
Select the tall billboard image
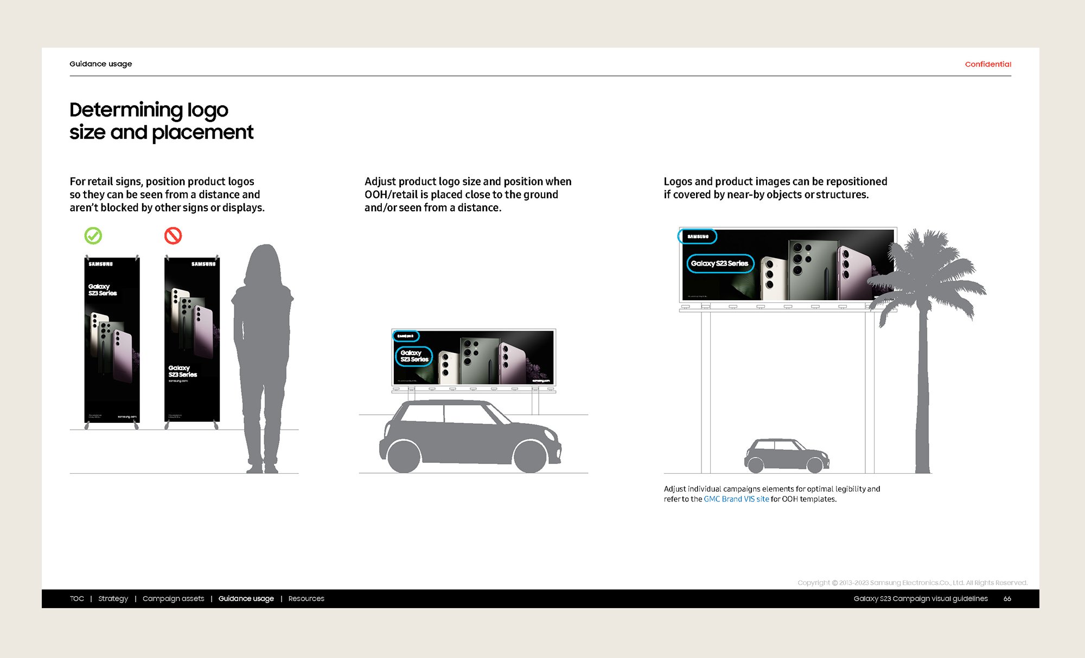coord(788,265)
